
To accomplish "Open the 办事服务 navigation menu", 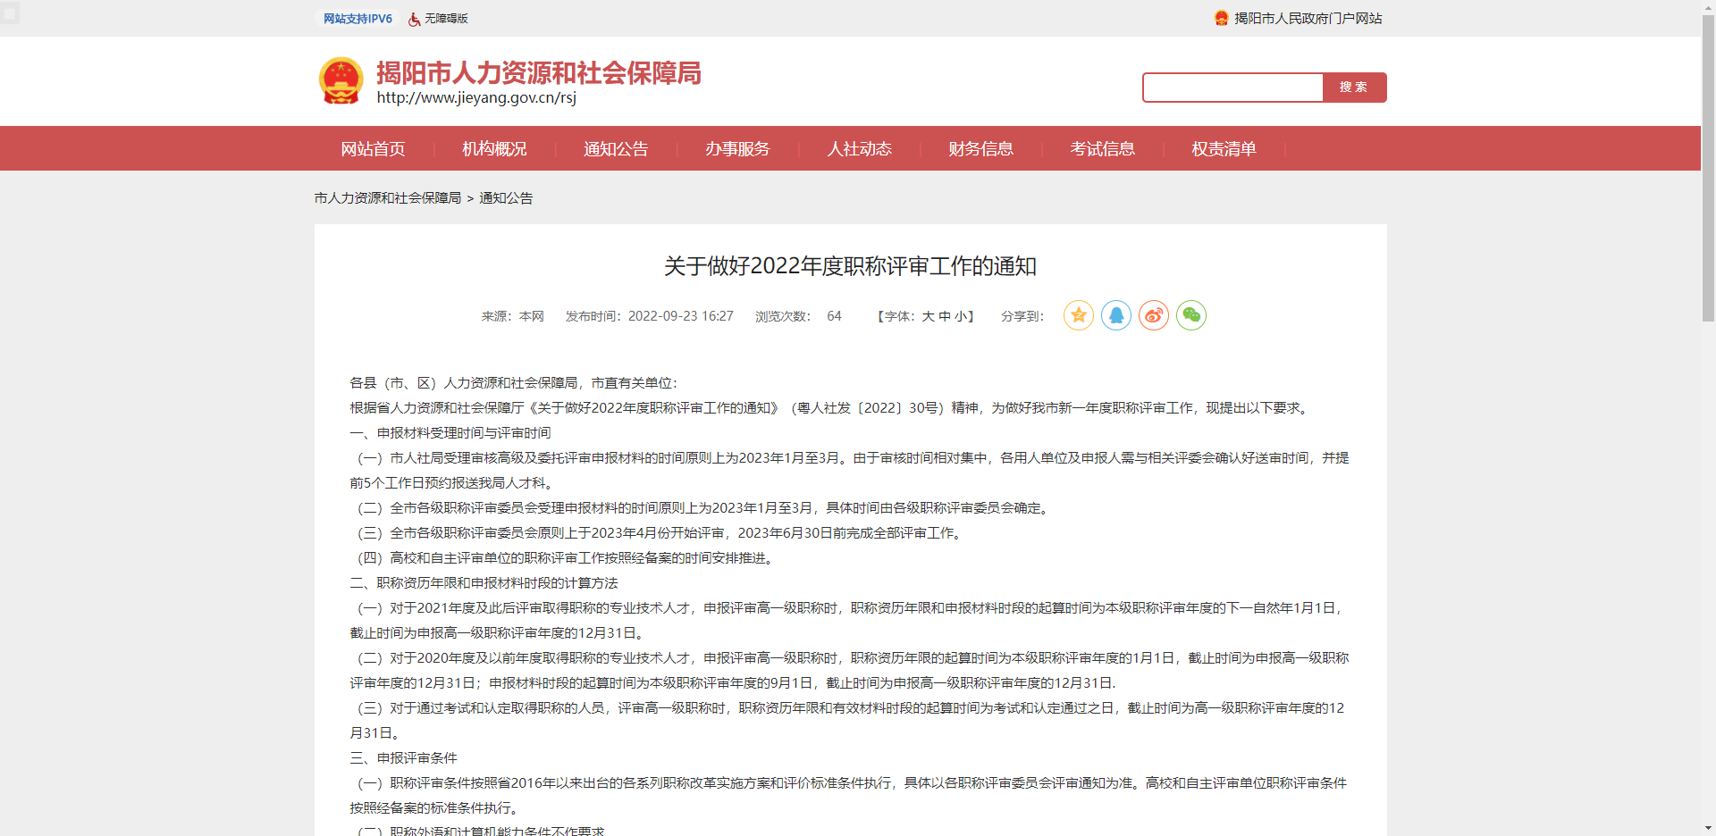I will [737, 149].
